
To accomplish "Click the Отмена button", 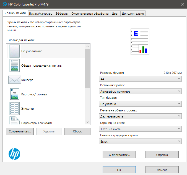I will coord(162,170).
